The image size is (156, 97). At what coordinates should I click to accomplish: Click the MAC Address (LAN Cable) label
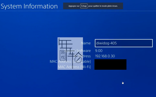70,62
